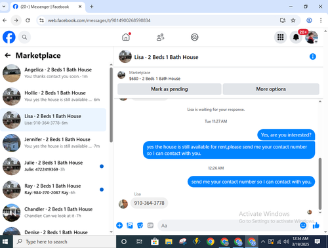Open the taskbar clock showing 12:34 AM
This screenshot has width=328, height=248.
pos(300,241)
